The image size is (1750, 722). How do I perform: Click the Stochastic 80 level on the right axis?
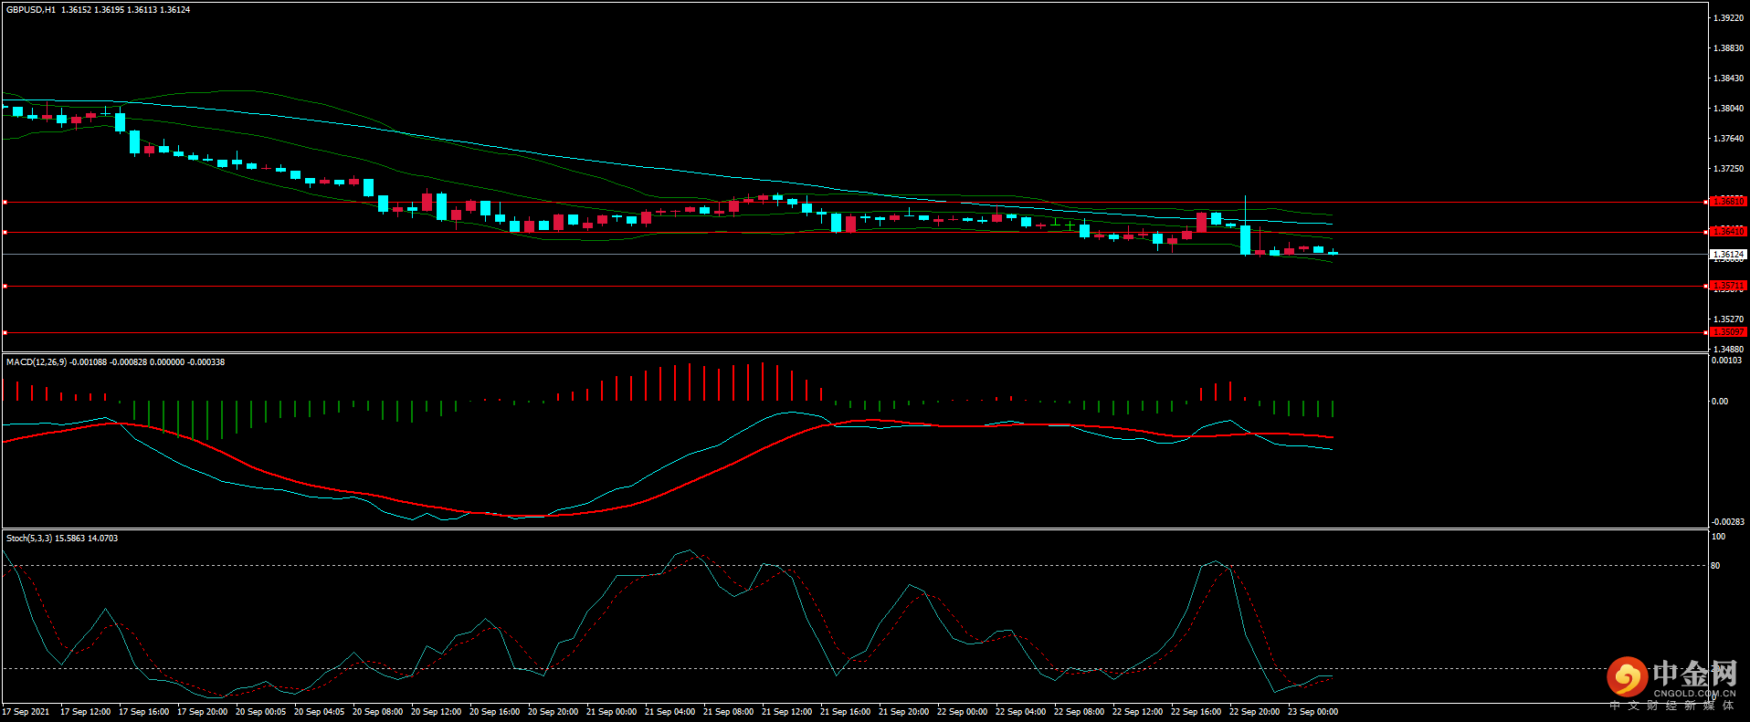(1715, 566)
